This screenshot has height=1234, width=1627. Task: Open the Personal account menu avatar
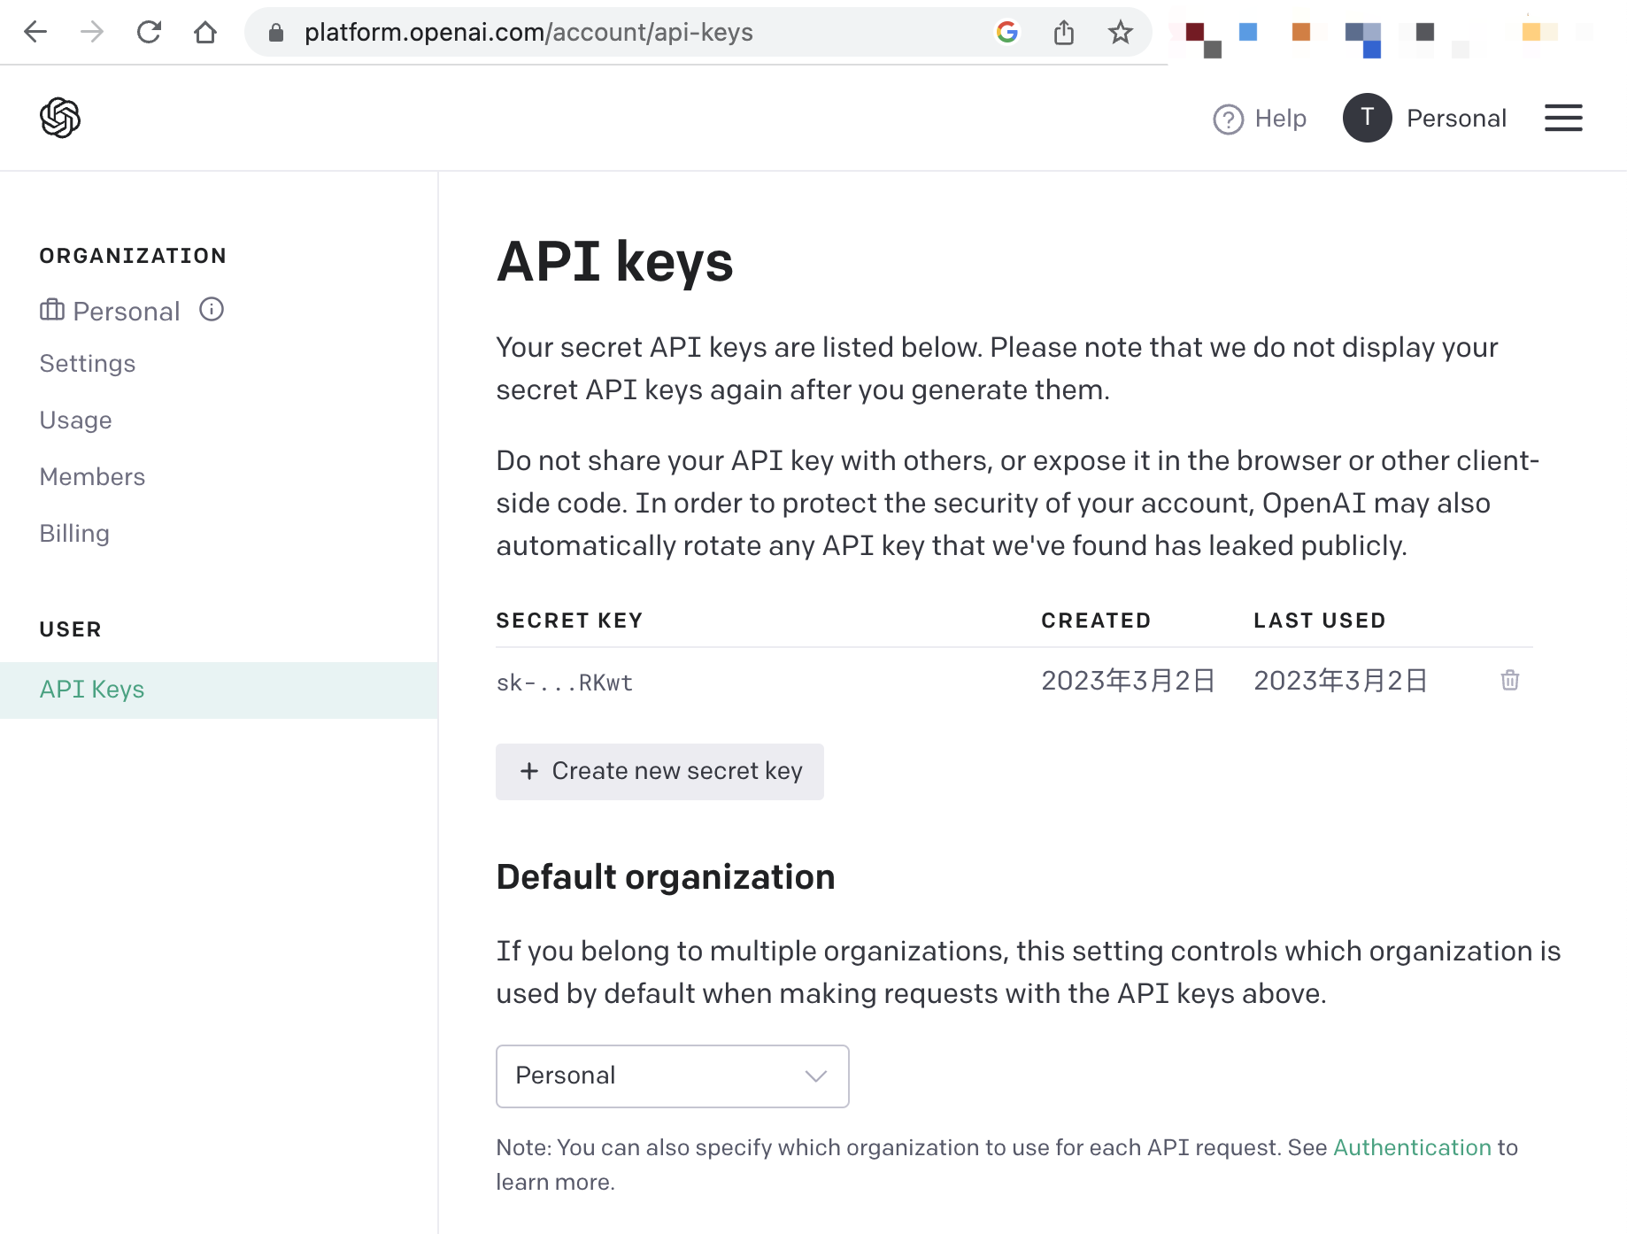click(x=1367, y=118)
